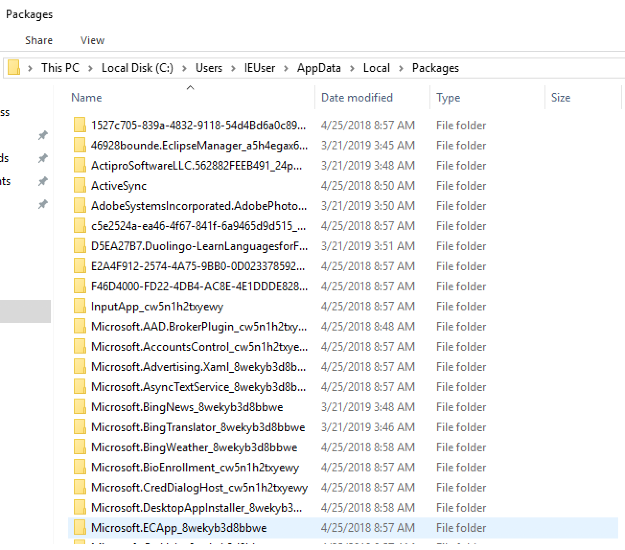Select the D5EA27B7.Duolingo-LearnLanguagesforF... folder name
Screen dimensions: 625x550
point(199,246)
